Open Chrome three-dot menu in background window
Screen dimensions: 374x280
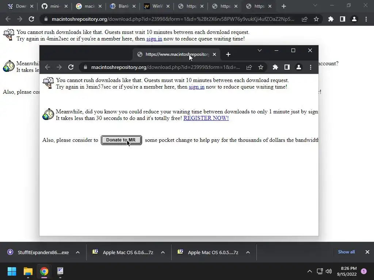[x=366, y=19]
